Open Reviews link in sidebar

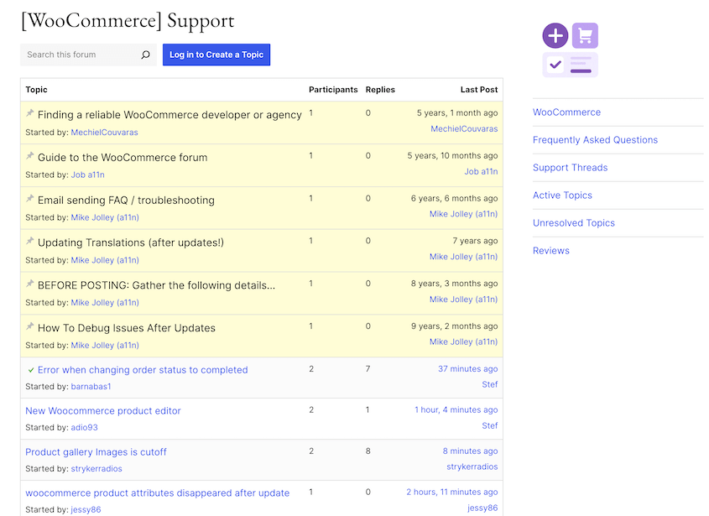tap(550, 251)
